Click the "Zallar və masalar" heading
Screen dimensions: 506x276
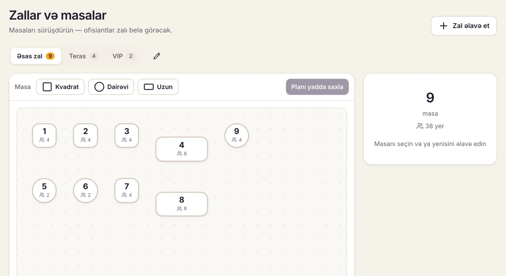click(x=58, y=15)
